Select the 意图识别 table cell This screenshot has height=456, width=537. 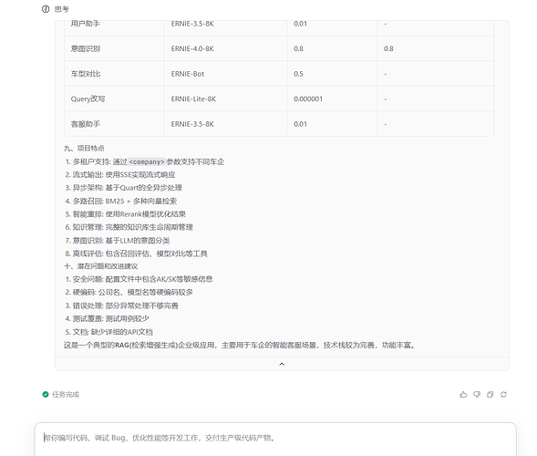coord(114,48)
